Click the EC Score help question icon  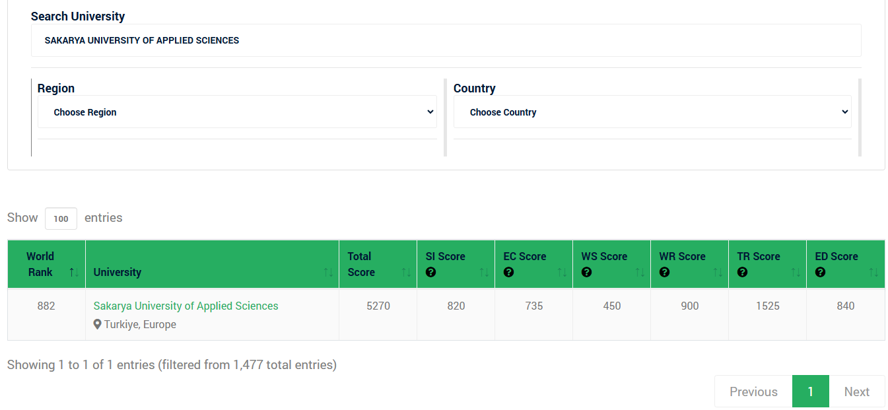[508, 272]
